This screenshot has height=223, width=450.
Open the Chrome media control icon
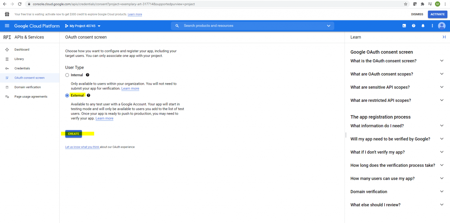pyautogui.click(x=430, y=4)
